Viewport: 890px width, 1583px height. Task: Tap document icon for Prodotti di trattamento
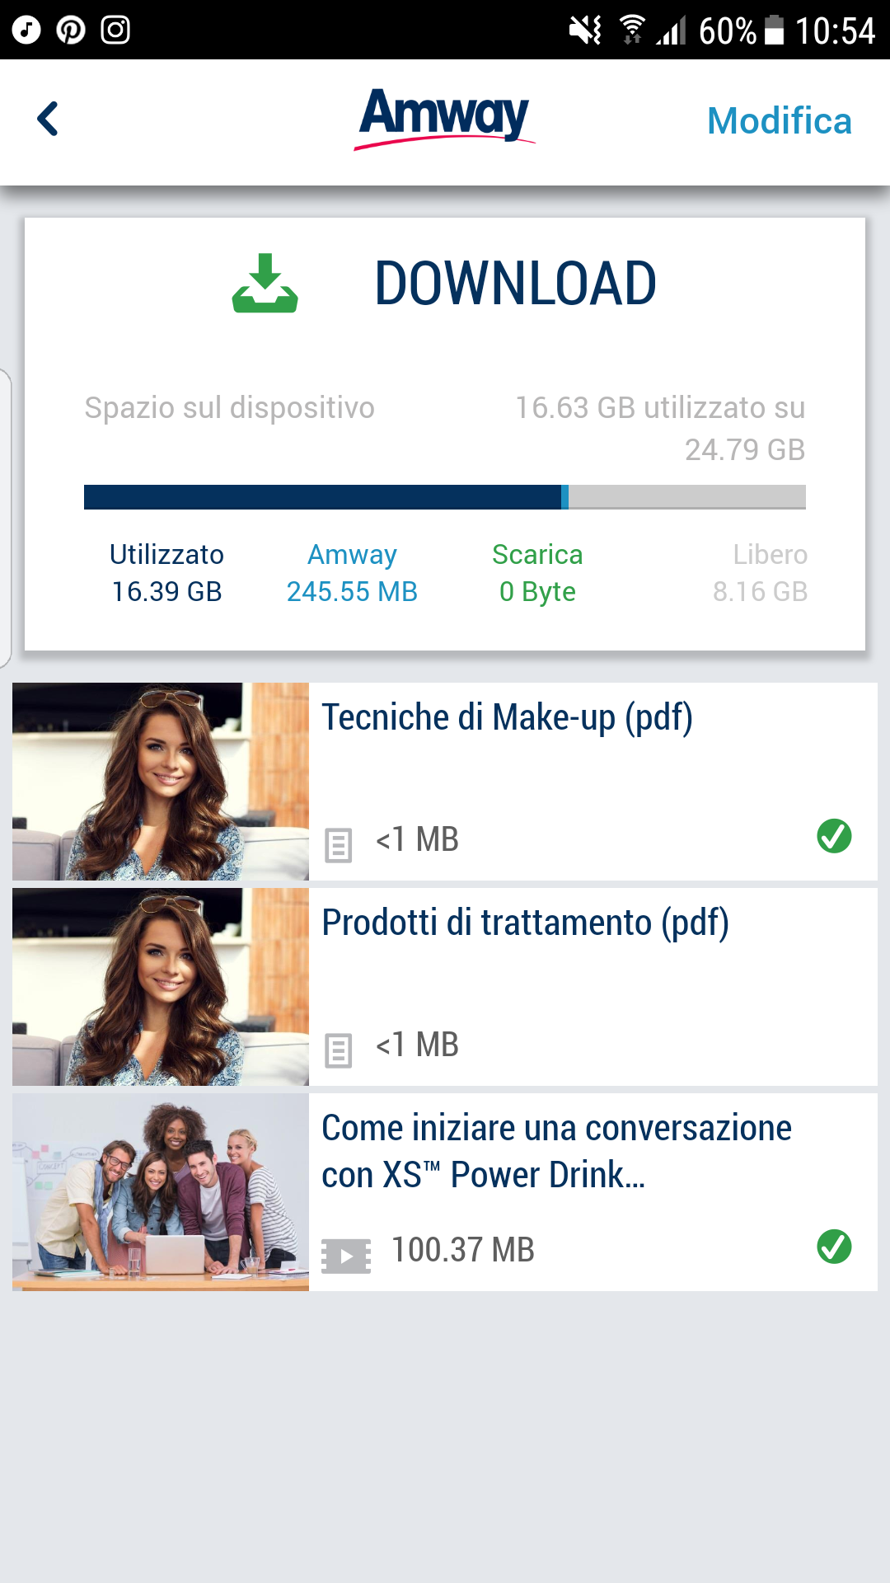[x=338, y=1050]
